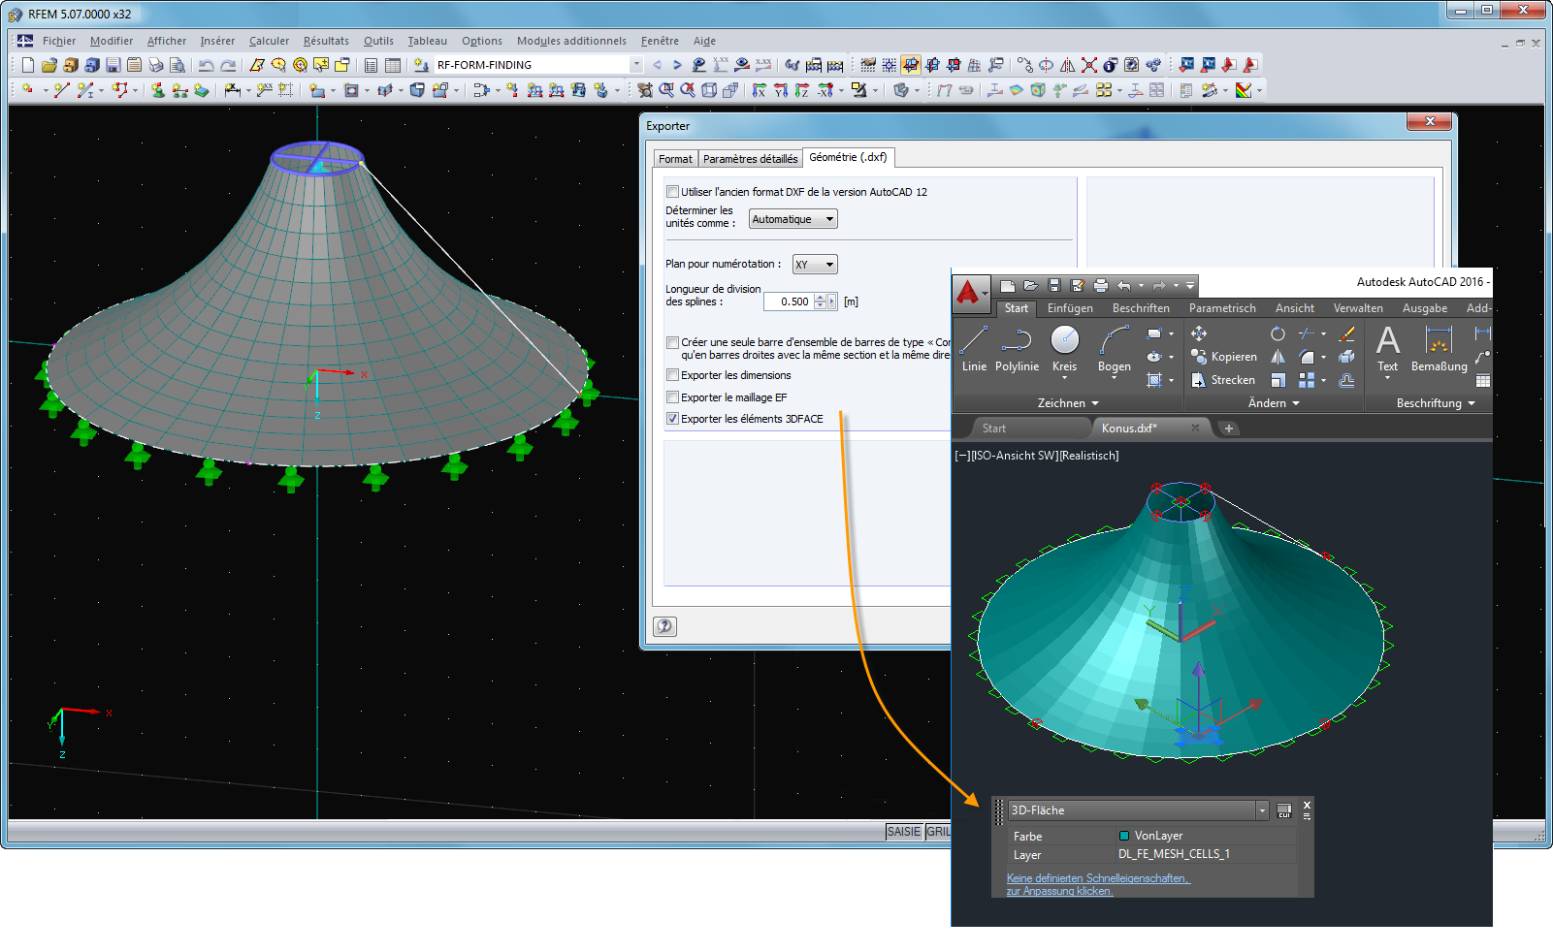
Task: Click the help button in Exporter dialog
Action: point(663,626)
